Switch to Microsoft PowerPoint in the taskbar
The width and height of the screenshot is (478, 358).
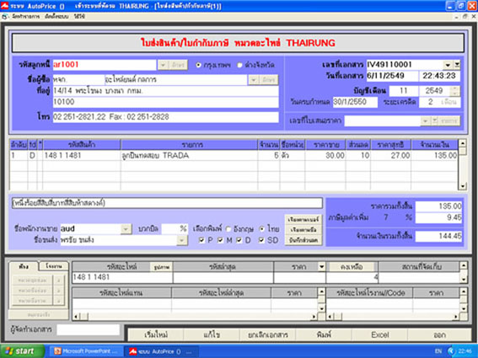[86, 351]
